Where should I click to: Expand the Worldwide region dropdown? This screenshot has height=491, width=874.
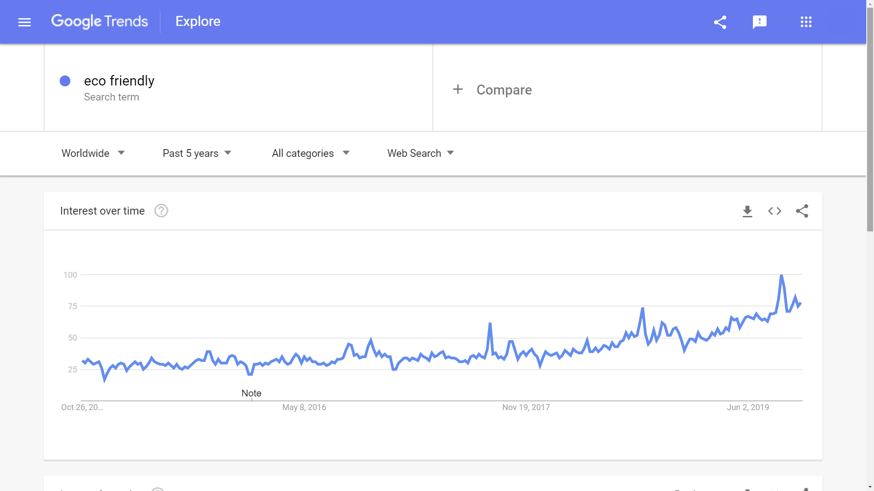click(93, 153)
